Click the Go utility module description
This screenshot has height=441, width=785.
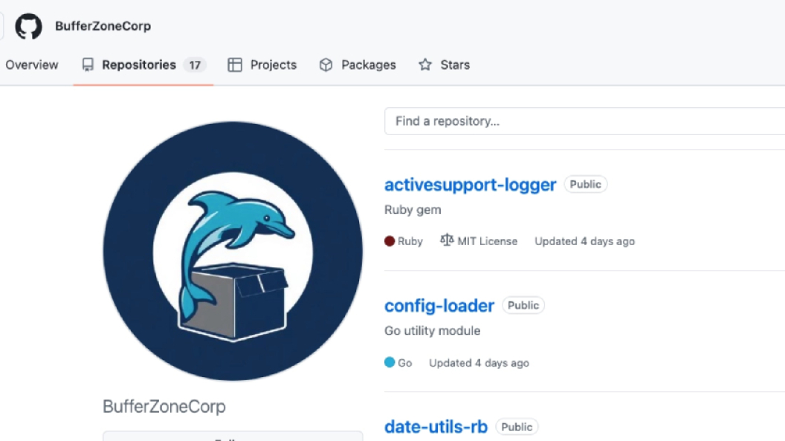pyautogui.click(x=432, y=331)
